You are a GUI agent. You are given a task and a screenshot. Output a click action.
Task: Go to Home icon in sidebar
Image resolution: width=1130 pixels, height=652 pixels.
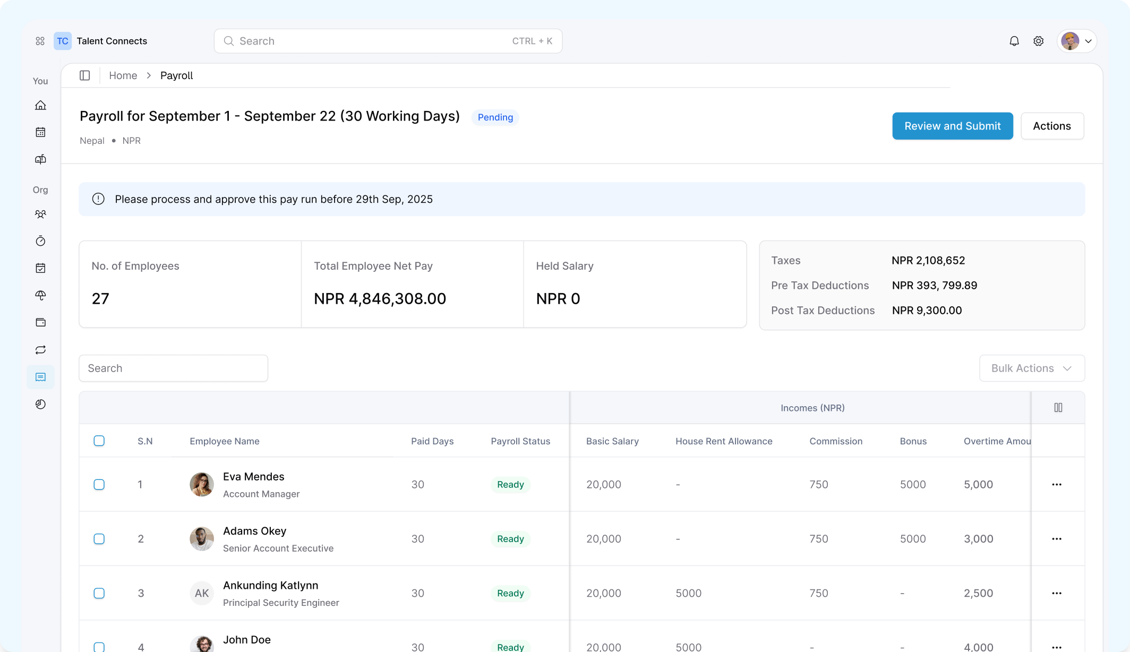[x=40, y=105]
